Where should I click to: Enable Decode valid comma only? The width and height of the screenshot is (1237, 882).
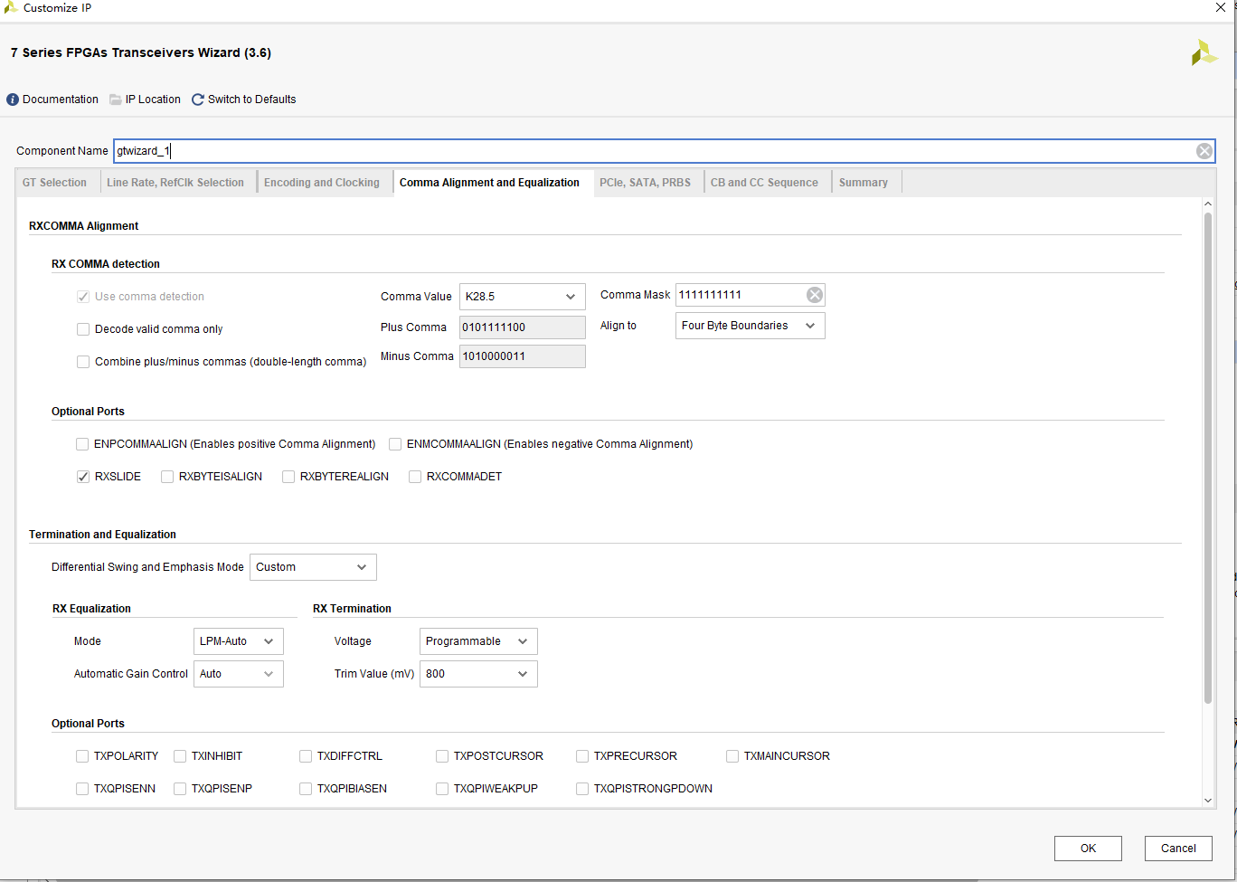click(83, 329)
